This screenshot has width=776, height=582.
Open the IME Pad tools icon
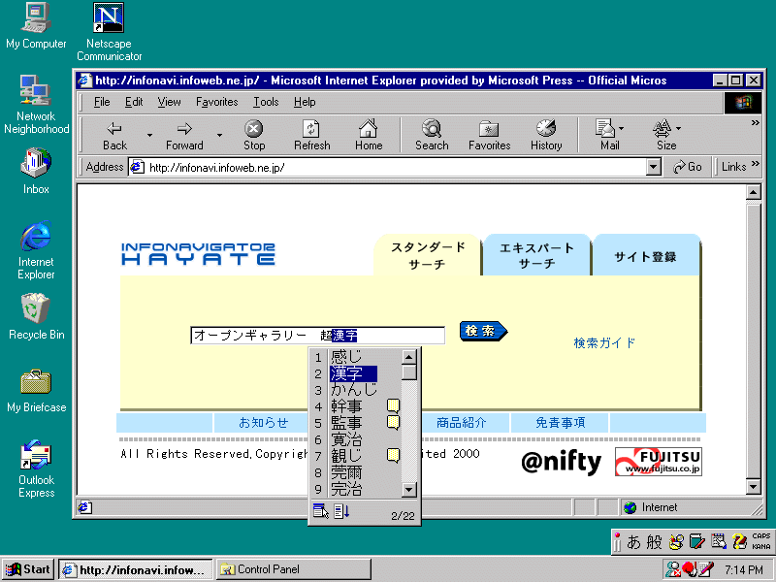[x=676, y=542]
